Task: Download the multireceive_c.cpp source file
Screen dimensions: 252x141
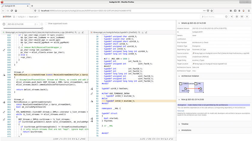Action: pos(80,32)
